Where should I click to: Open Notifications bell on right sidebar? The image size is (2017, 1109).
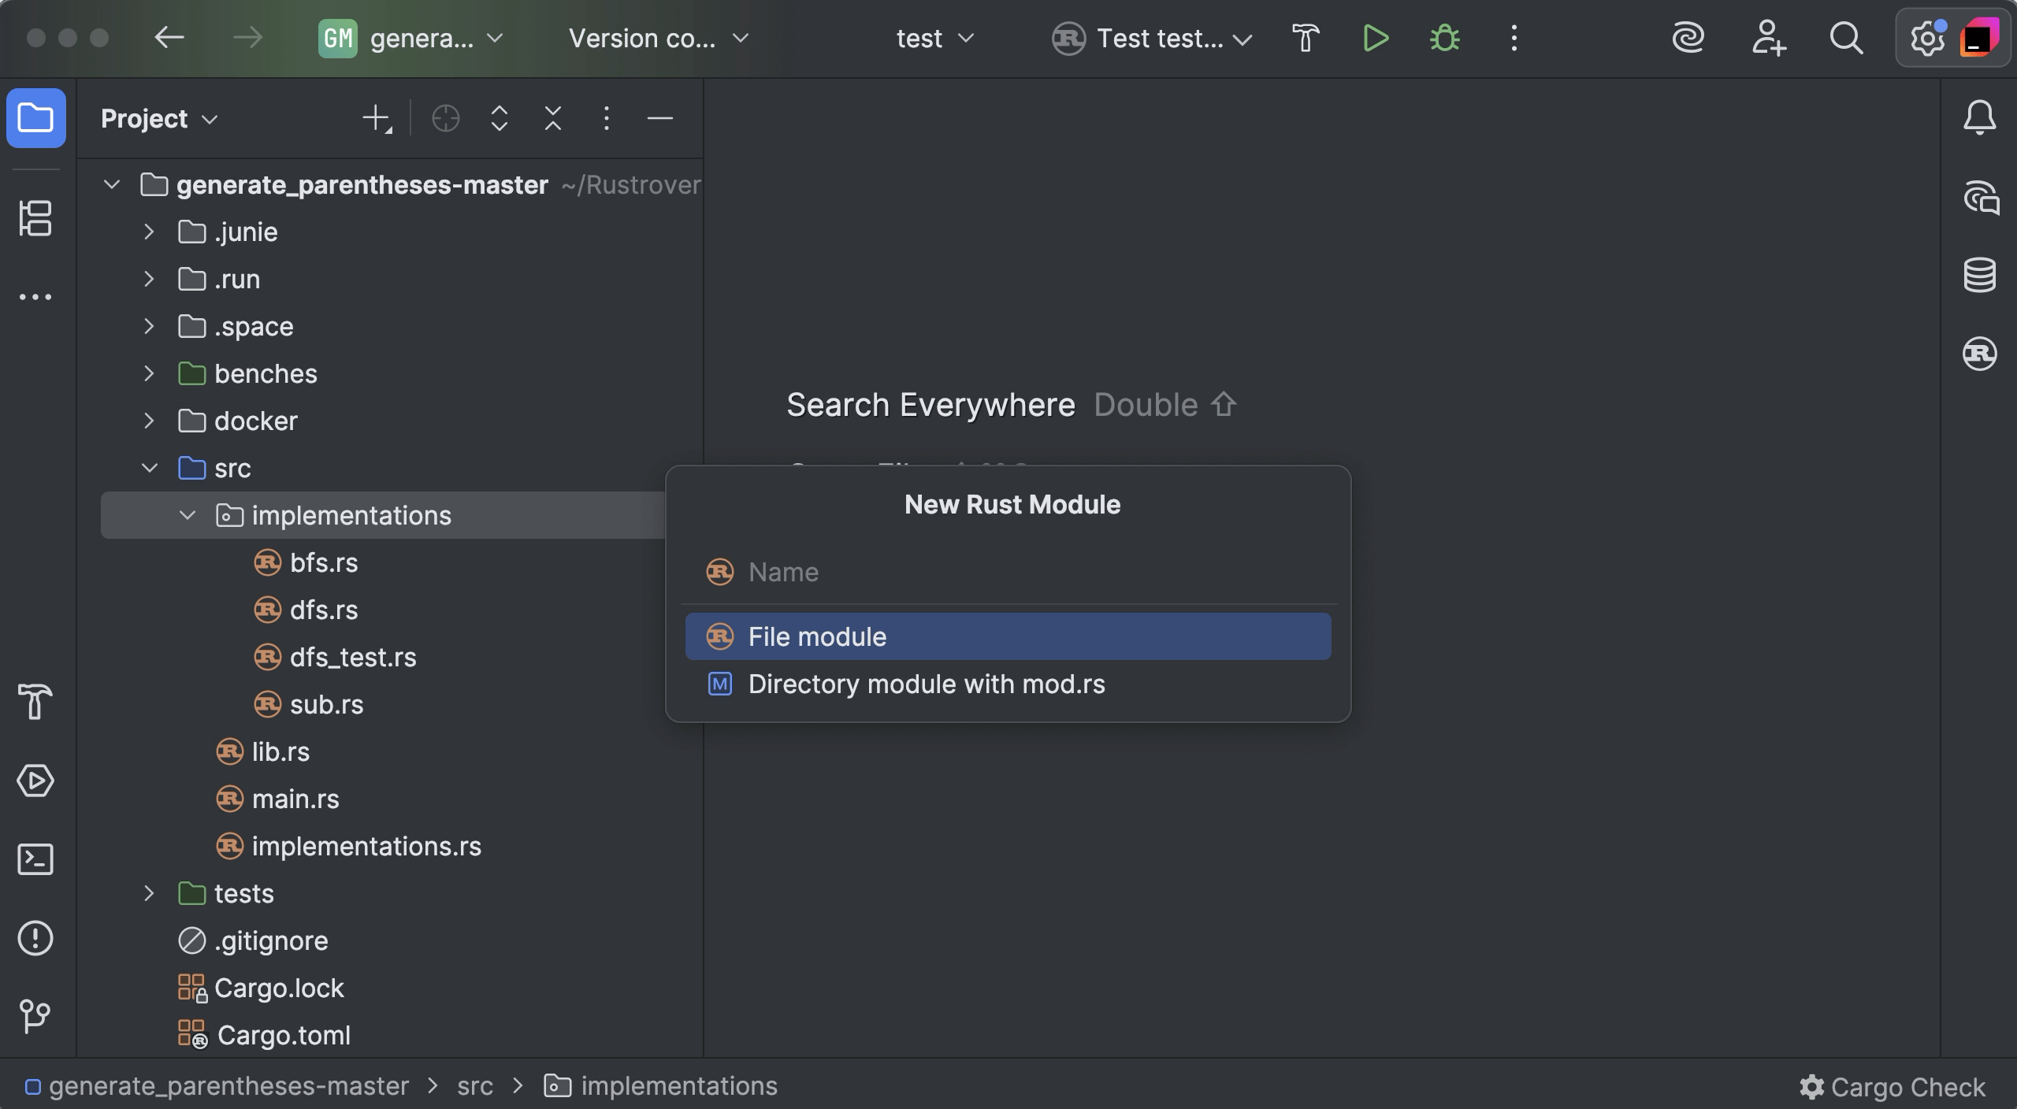coord(1979,118)
